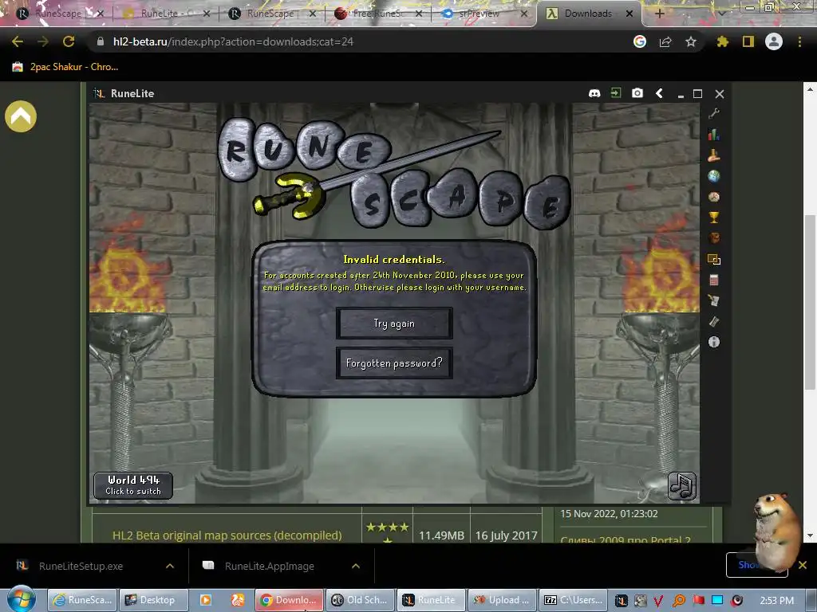Expand options for RuneLite.AppImage download
Viewport: 817px width, 612px height.
coord(356,566)
